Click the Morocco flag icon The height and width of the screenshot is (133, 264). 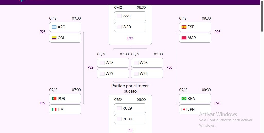pos(184,38)
